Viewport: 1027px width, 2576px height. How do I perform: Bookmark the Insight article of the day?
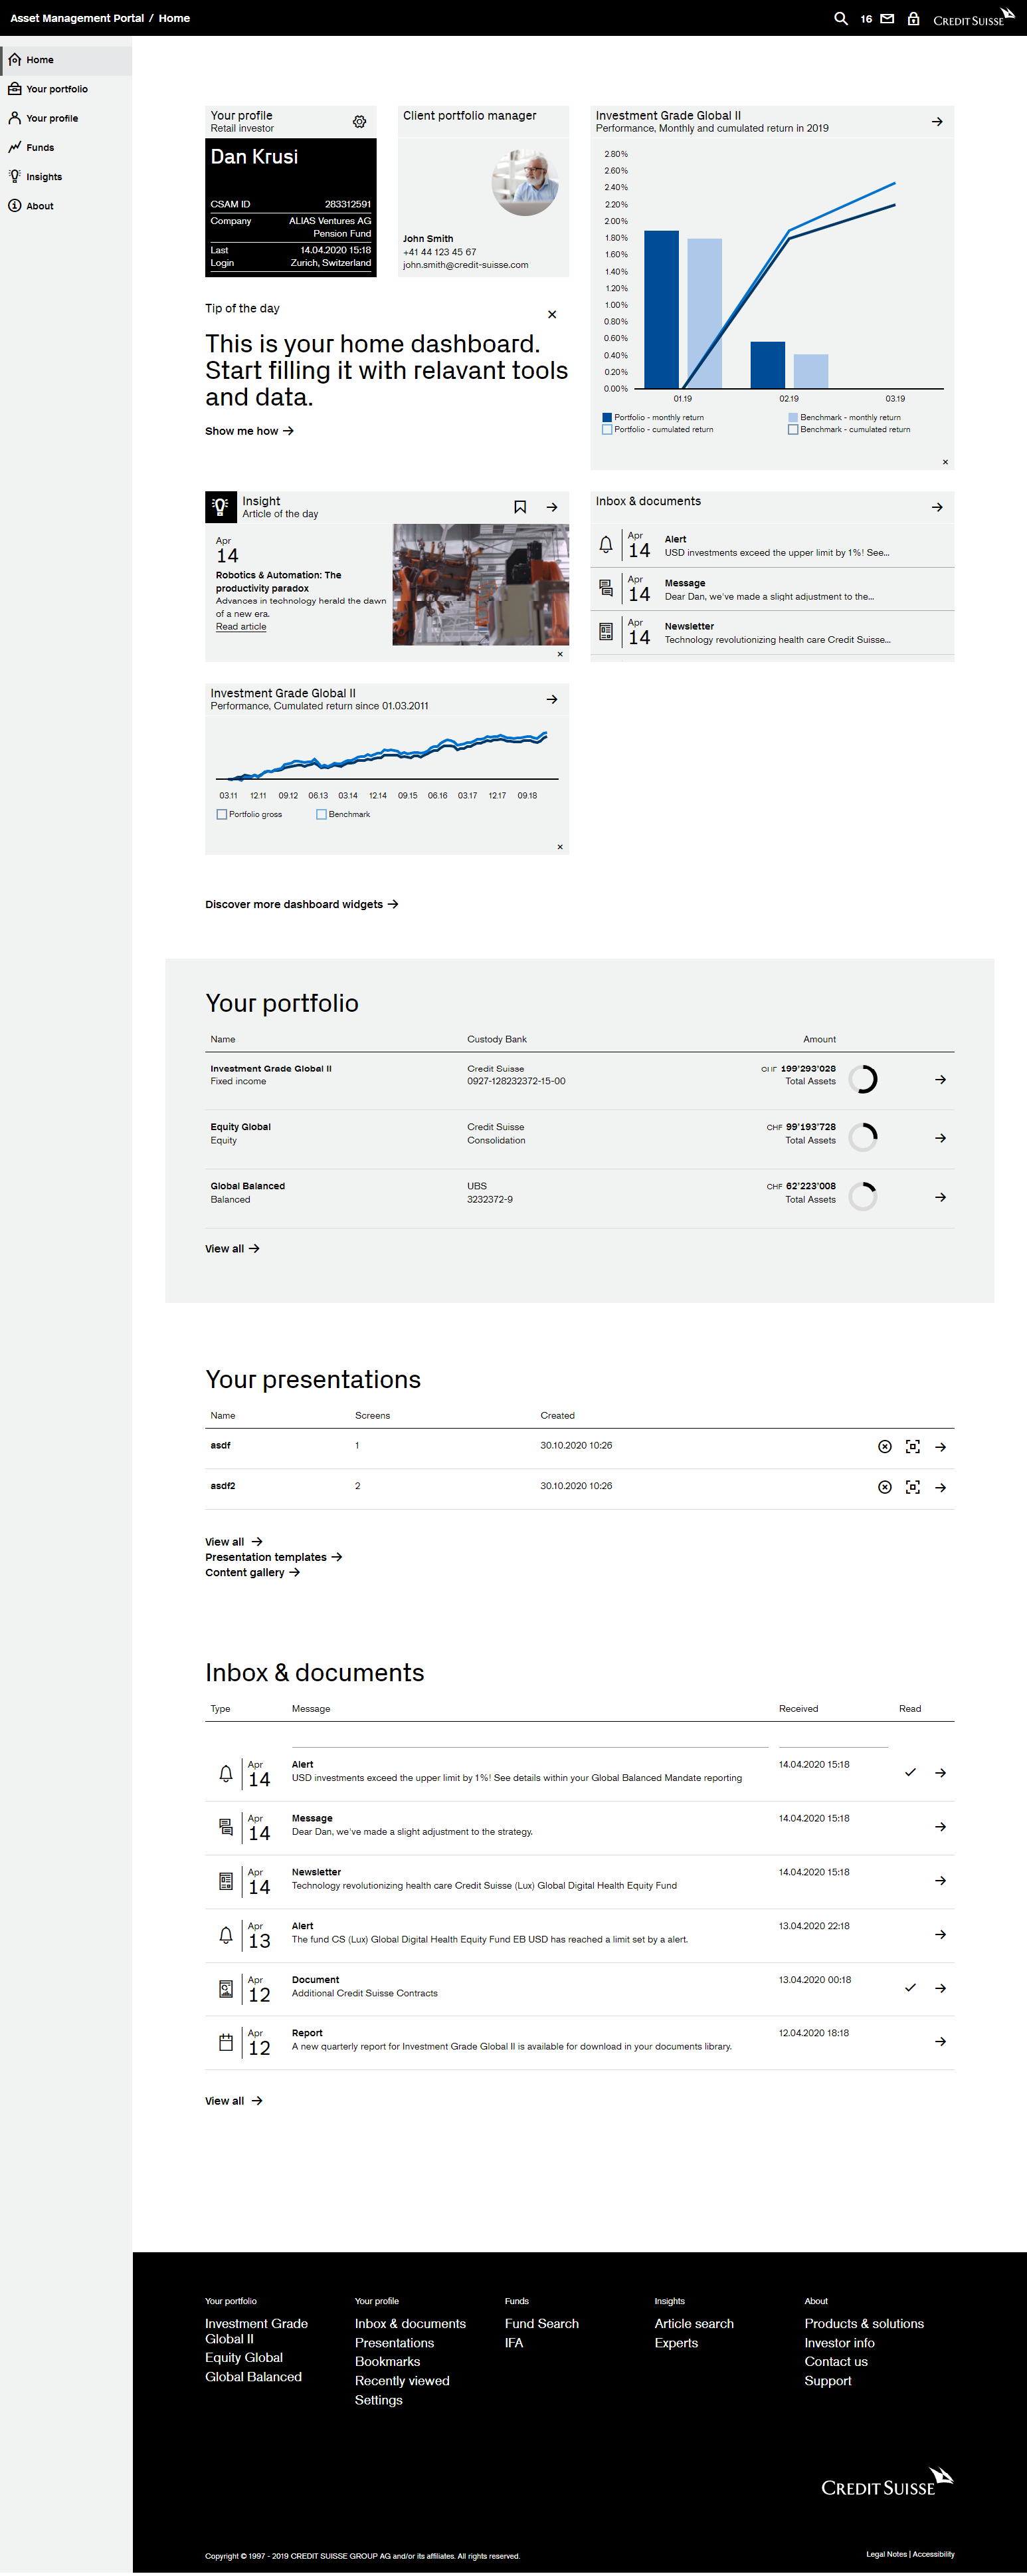pyautogui.click(x=521, y=507)
